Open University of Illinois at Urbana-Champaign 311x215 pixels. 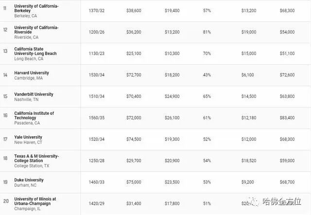coord(35,201)
